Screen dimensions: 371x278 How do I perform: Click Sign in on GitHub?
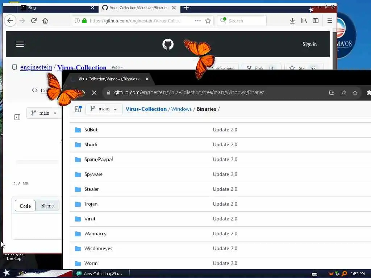(309, 44)
